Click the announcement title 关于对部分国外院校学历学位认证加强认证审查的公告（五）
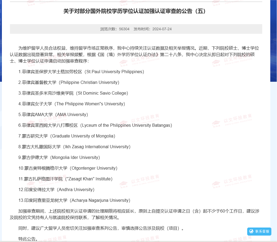This screenshot has width=277, height=242. point(134,11)
